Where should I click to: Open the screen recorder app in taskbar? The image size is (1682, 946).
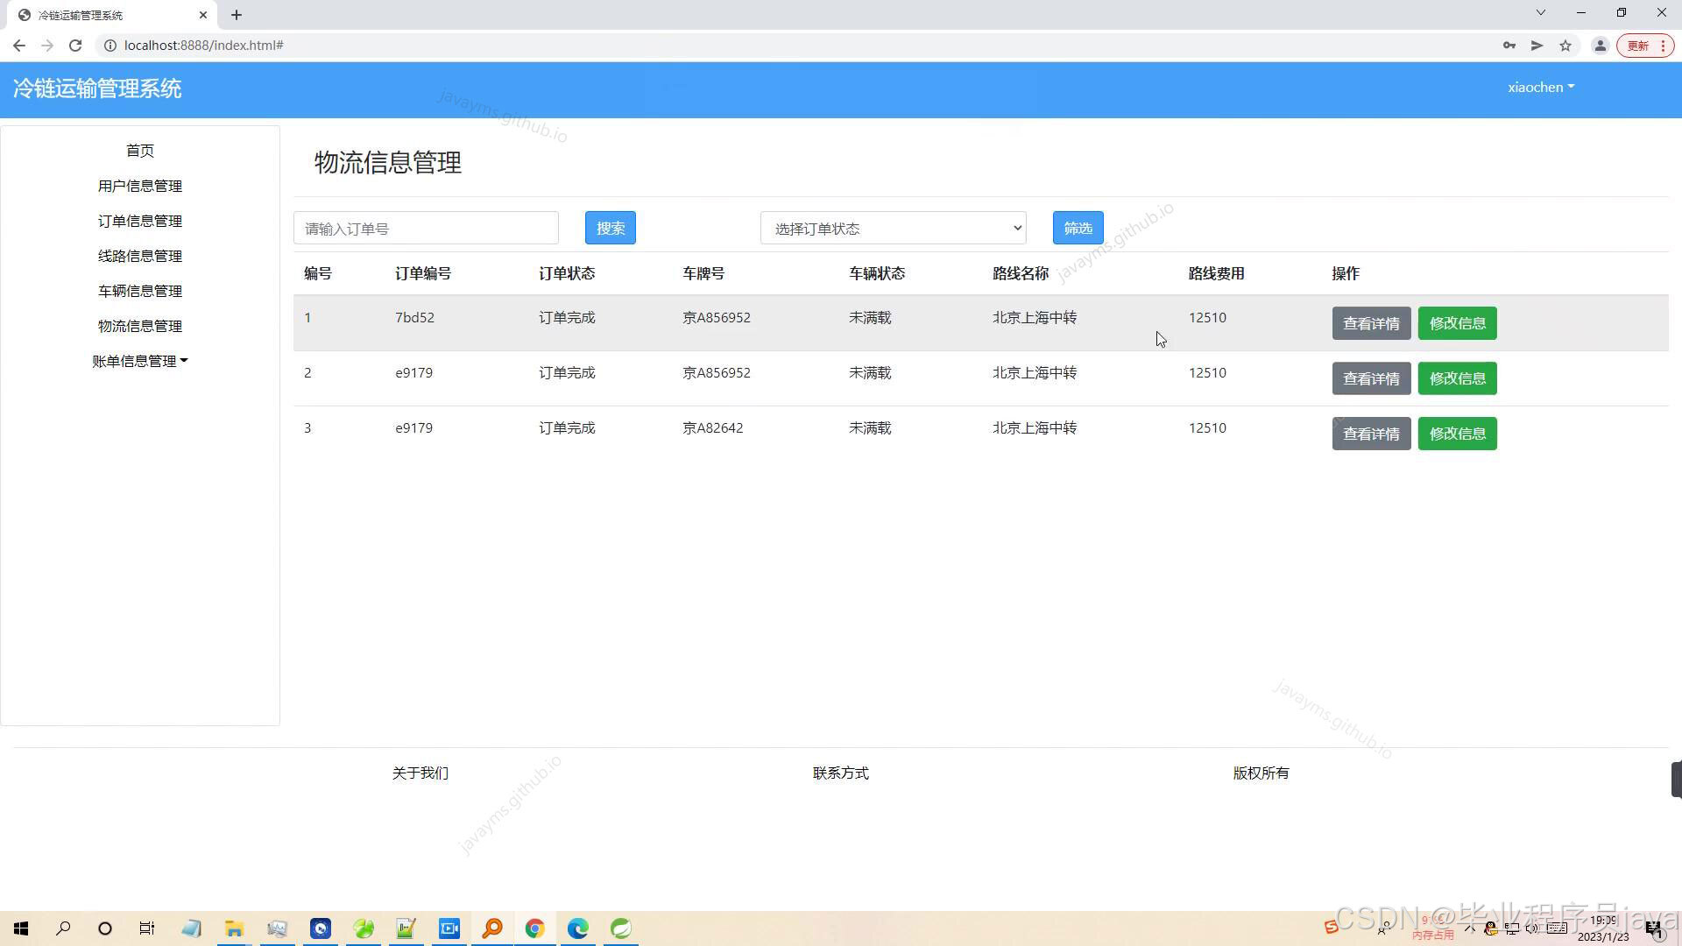449,928
